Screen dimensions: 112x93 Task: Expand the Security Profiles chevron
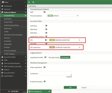tap(25, 57)
